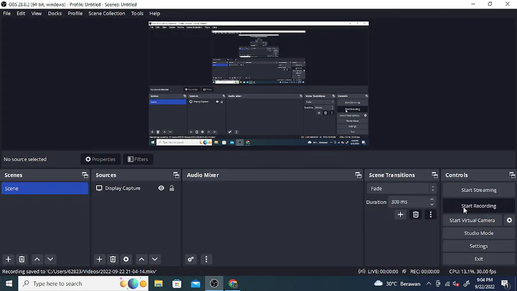
Task: Open the Windows Start menu
Action: 9,284
